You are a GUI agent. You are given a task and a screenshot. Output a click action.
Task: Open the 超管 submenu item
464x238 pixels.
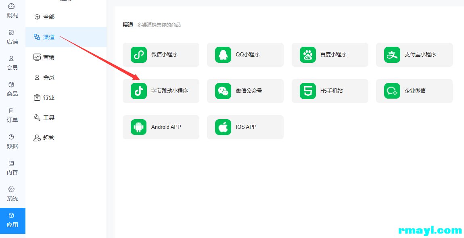pyautogui.click(x=66, y=138)
